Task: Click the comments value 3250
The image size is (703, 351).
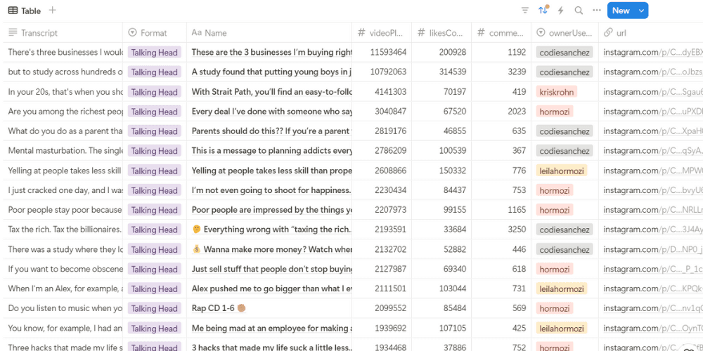Action: tap(517, 230)
